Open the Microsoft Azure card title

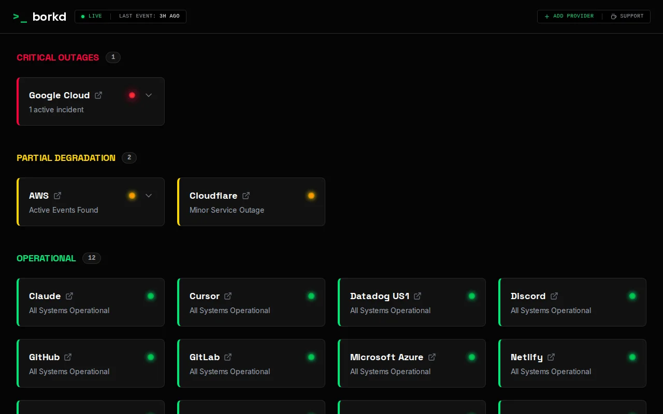[386, 357]
